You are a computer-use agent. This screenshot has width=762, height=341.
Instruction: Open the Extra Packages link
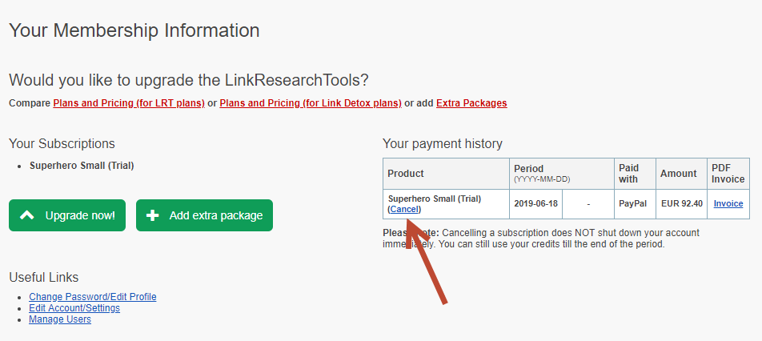click(x=471, y=103)
